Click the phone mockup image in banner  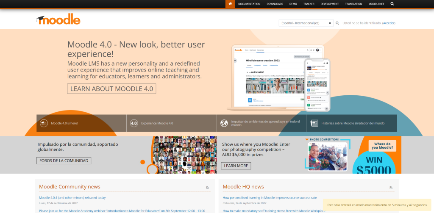[317, 85]
